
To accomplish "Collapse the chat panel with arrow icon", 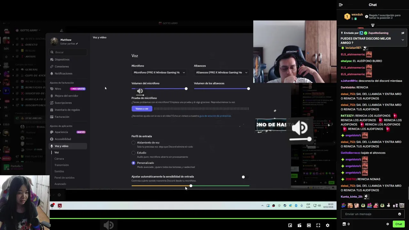I will pos(341,5).
